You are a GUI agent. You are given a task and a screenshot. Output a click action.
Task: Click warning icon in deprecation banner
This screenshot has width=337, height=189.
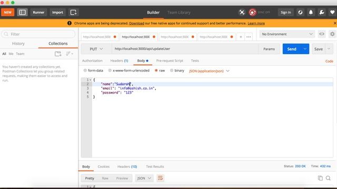[69, 23]
